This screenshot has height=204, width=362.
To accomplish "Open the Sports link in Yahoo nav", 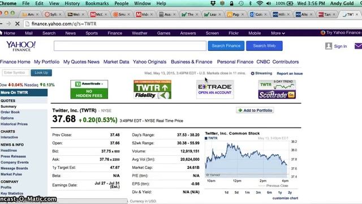I will pos(92,33).
